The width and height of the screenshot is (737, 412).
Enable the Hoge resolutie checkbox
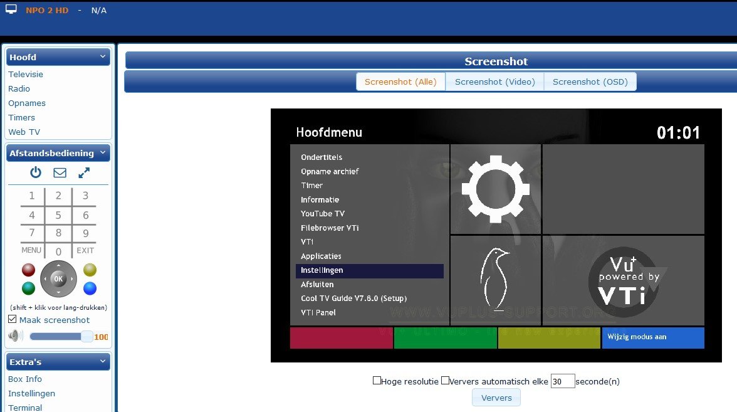pos(377,381)
